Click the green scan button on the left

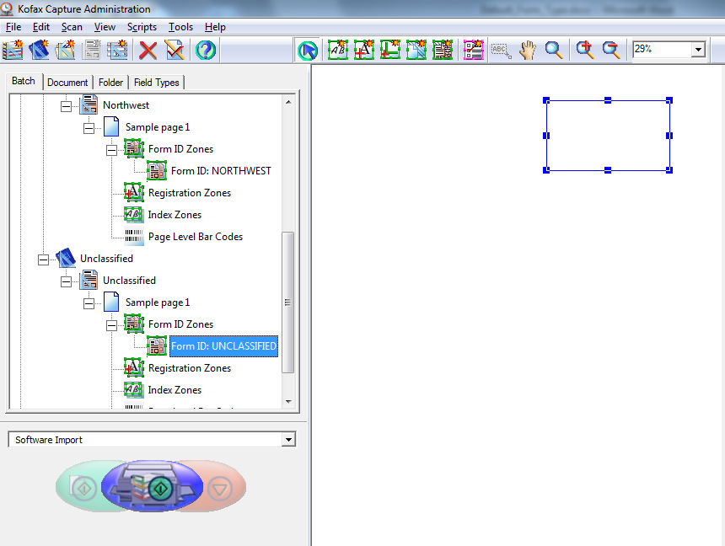(x=84, y=488)
